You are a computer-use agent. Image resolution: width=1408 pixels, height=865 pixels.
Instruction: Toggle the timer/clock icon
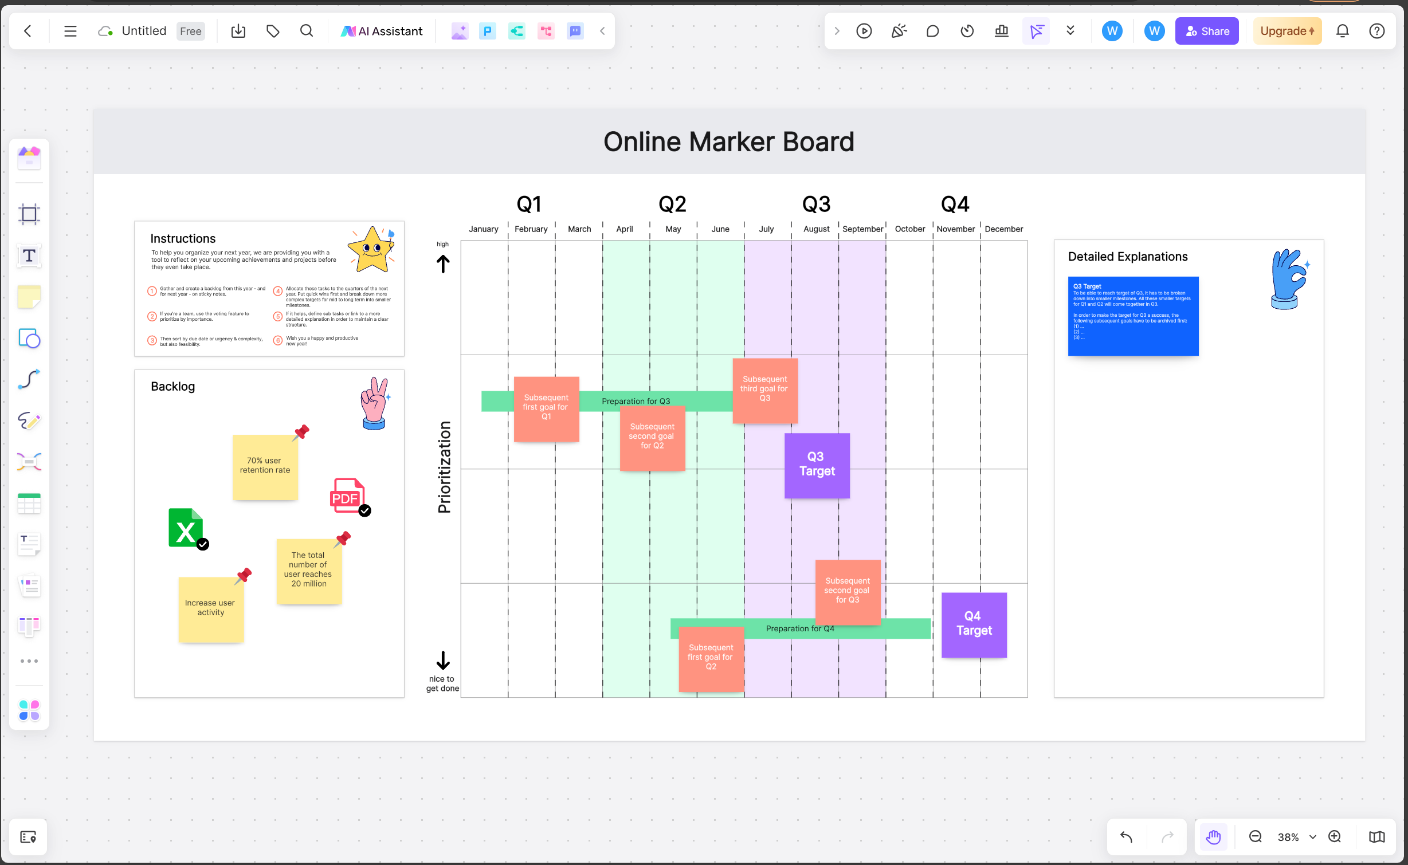[x=967, y=31]
